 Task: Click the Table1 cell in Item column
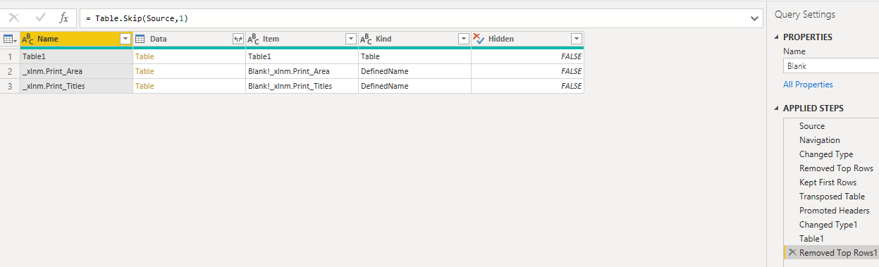pos(302,56)
